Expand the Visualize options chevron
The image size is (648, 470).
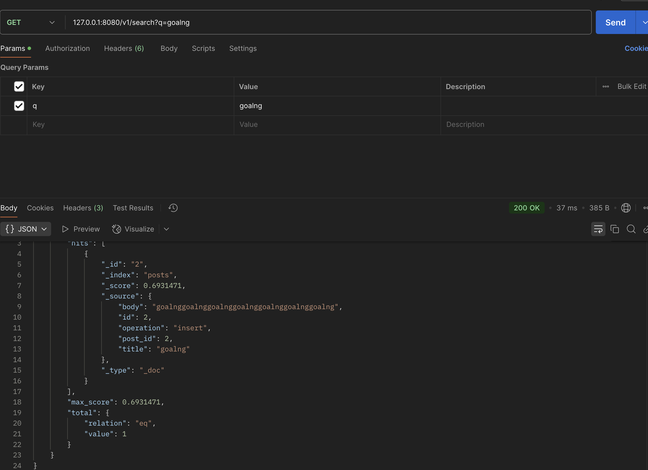[x=167, y=229]
